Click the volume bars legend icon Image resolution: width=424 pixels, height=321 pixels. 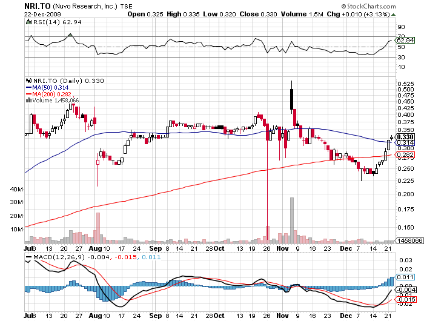(x=28, y=101)
